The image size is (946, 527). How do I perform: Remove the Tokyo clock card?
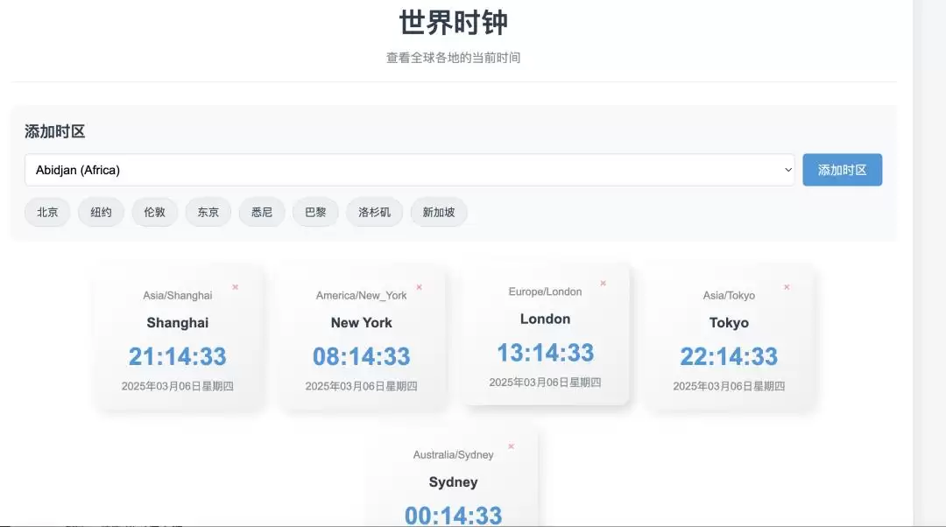click(787, 287)
